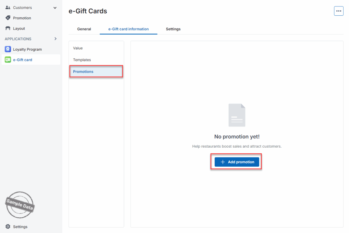Select Value in the side list

[78, 48]
